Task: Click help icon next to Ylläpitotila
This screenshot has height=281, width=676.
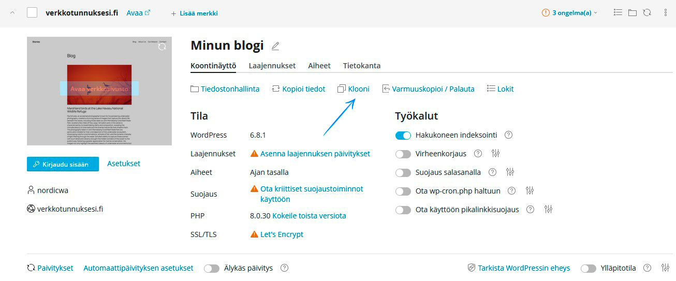Action: (x=647, y=268)
